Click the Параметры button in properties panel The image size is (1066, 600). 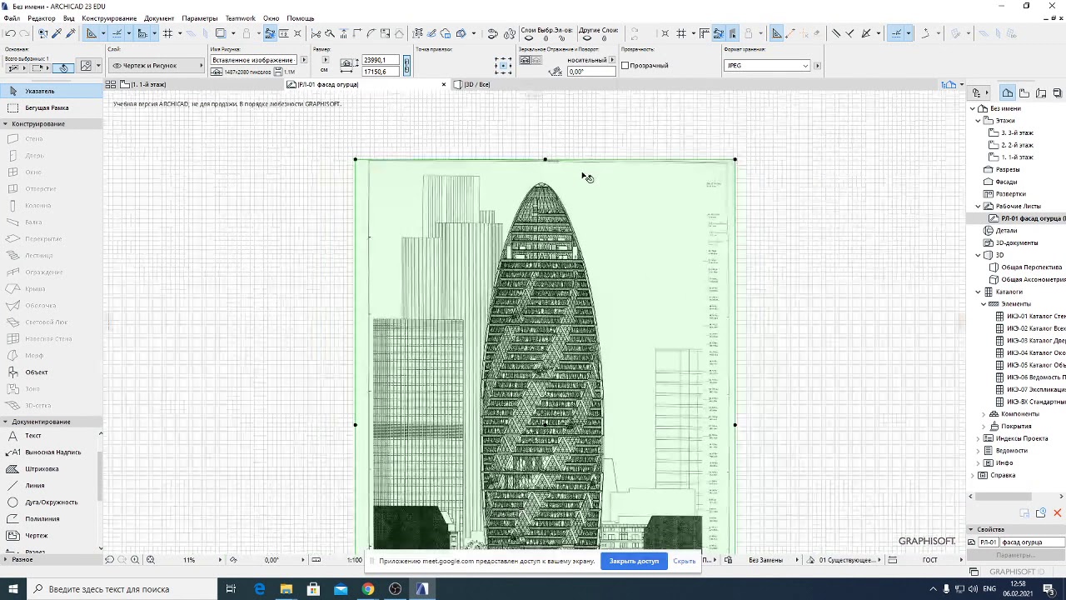coord(1015,555)
